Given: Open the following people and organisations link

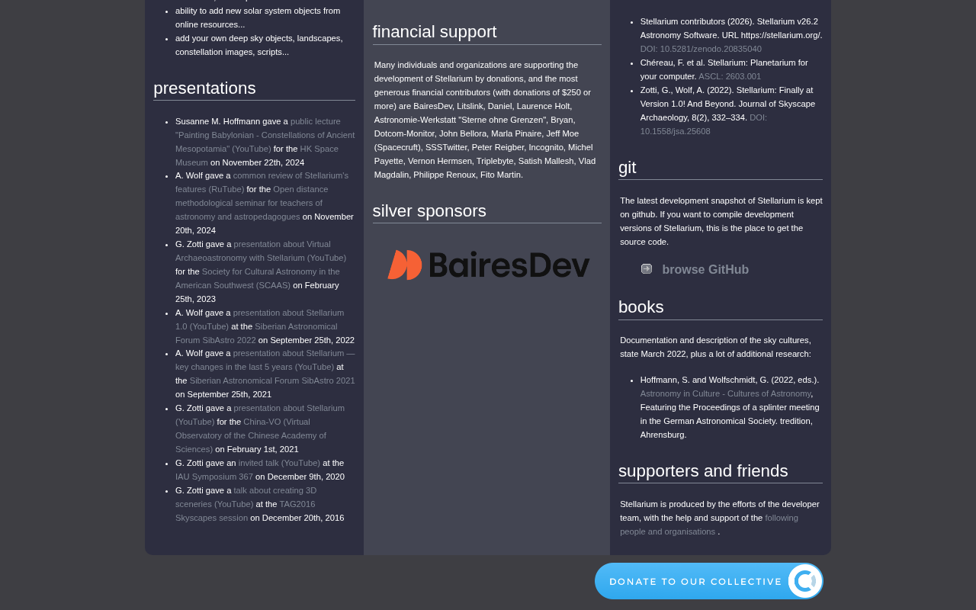Looking at the screenshot, I should click(709, 525).
